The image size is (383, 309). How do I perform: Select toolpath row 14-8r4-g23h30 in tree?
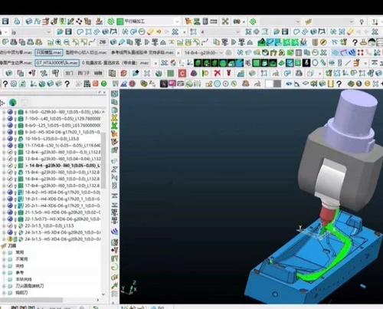(64, 166)
